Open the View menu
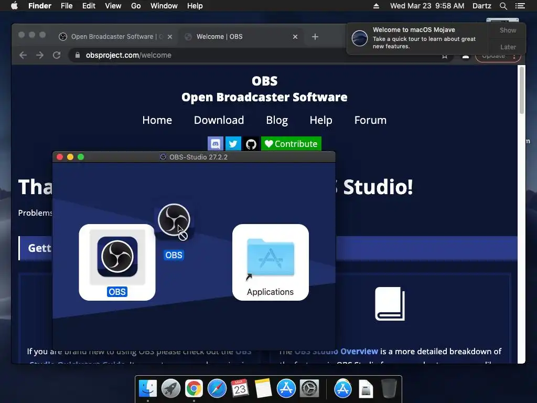The image size is (537, 403). [x=113, y=6]
